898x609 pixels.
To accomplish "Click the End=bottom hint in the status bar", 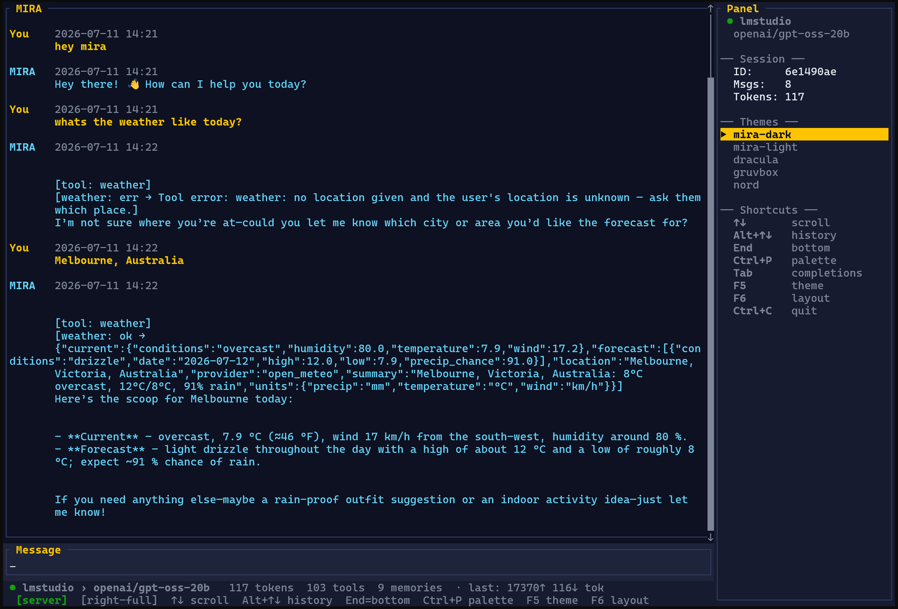I will click(x=378, y=601).
